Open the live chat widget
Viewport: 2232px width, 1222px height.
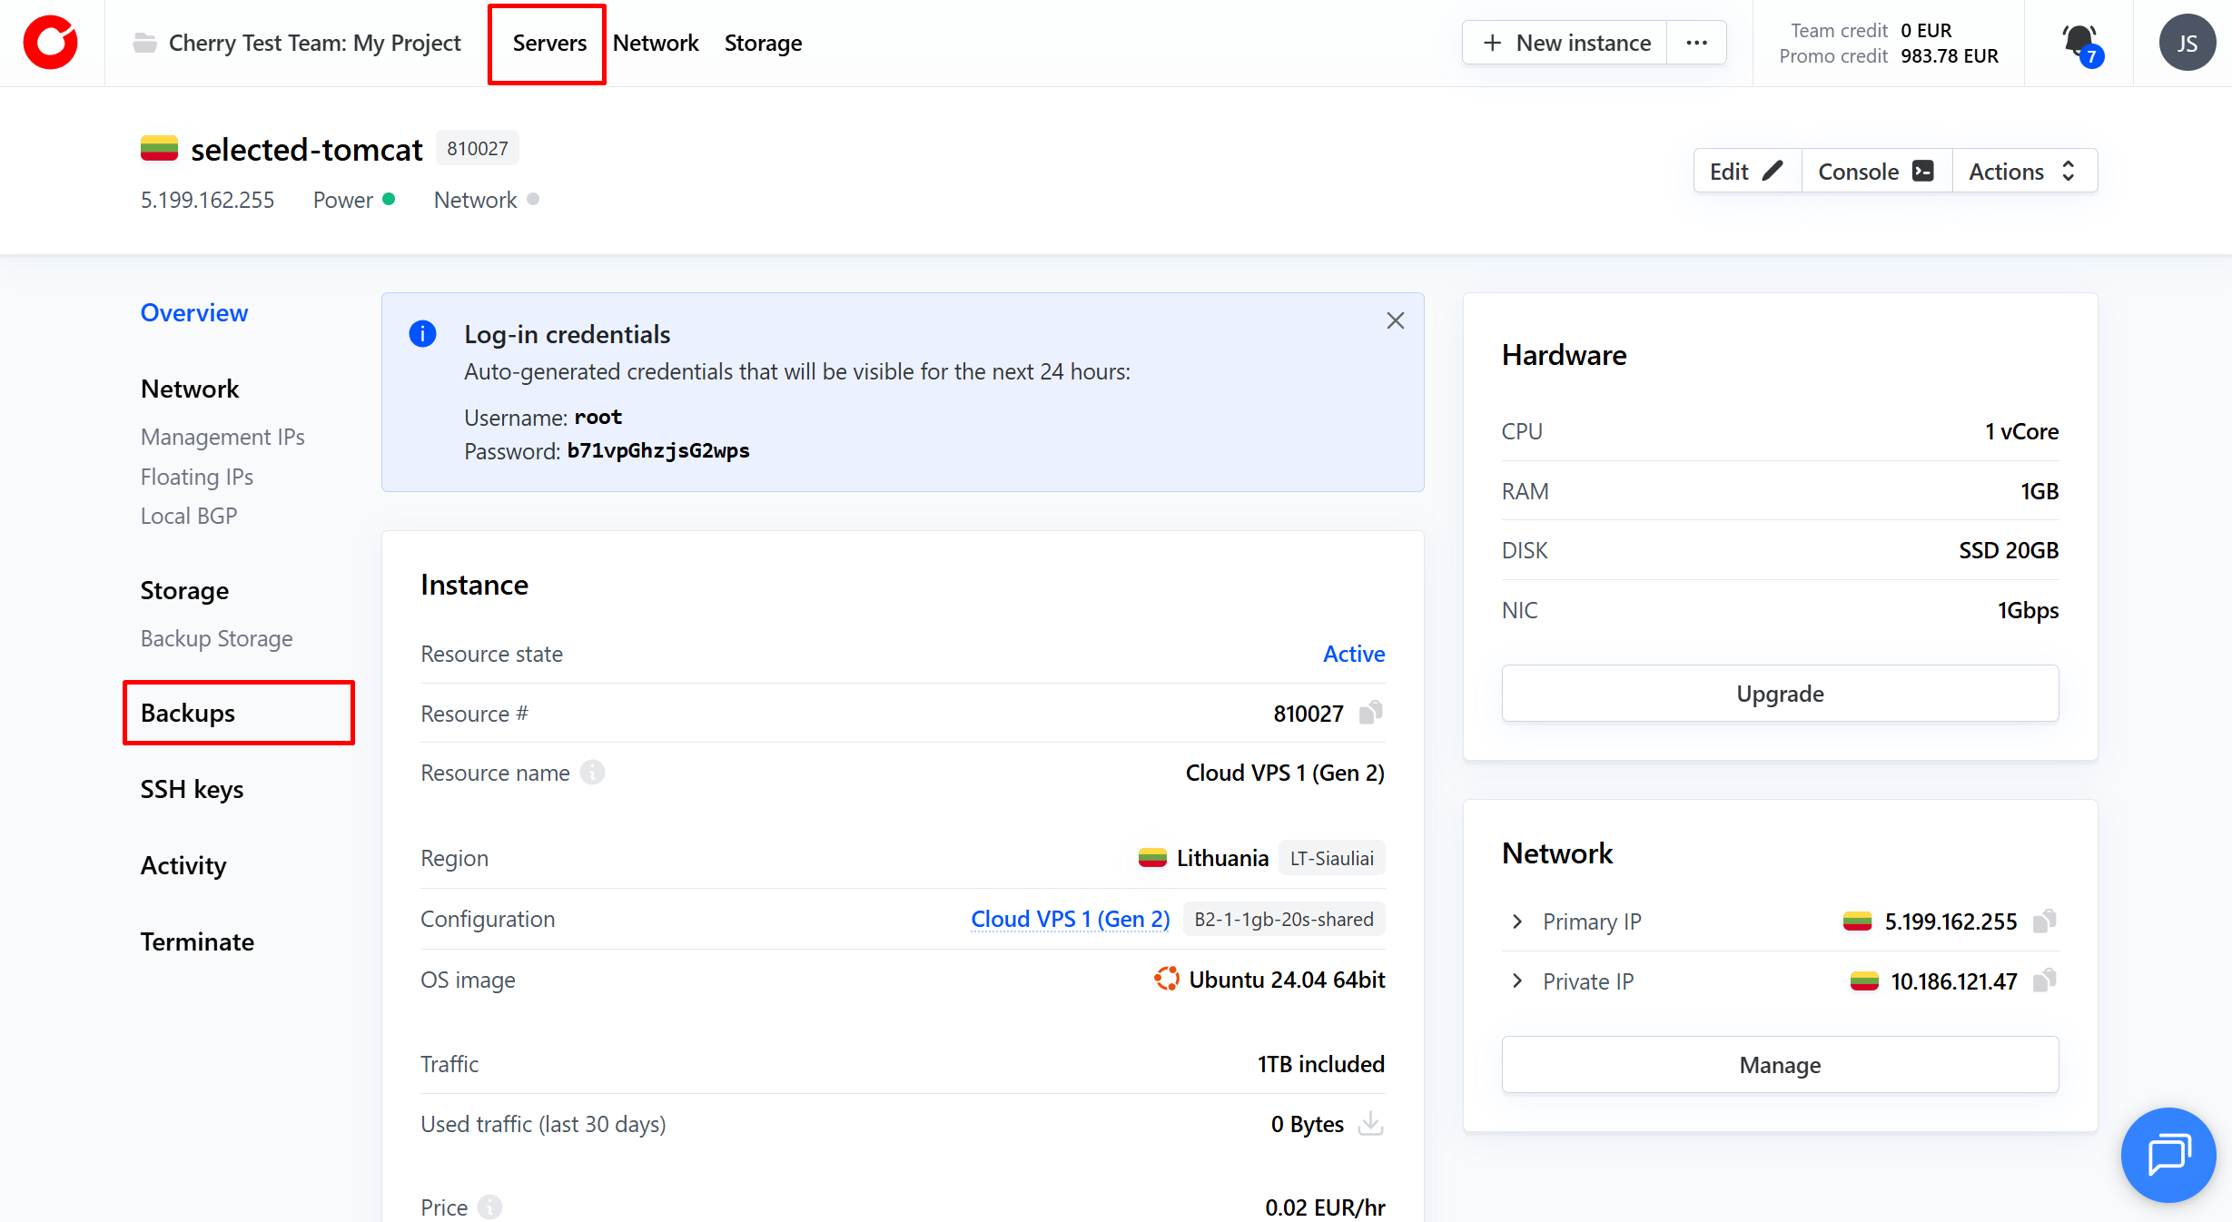(x=2168, y=1155)
